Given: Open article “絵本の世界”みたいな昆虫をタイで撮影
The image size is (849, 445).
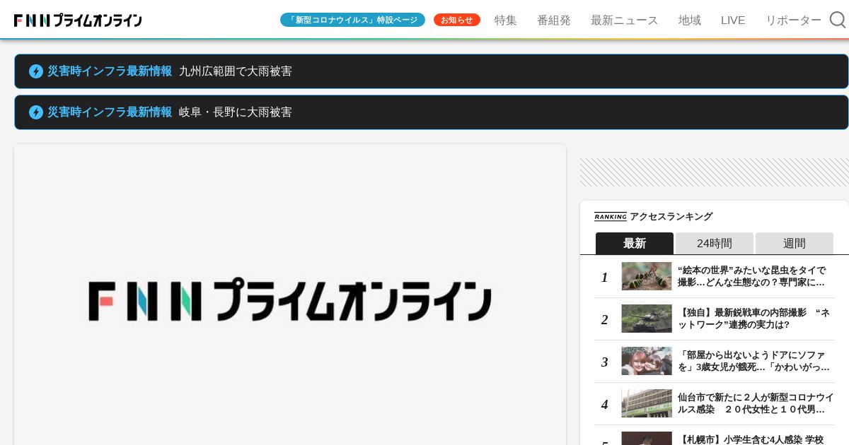Looking at the screenshot, I should tap(752, 276).
